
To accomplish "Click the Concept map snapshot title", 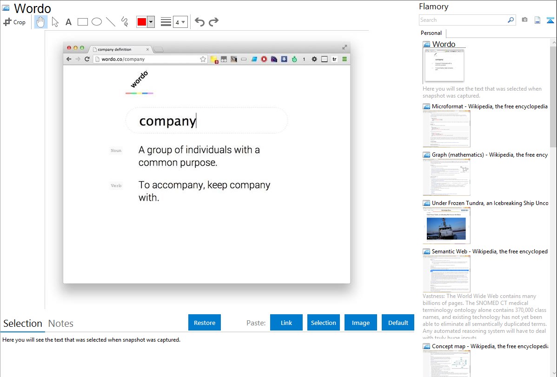I will [x=490, y=346].
